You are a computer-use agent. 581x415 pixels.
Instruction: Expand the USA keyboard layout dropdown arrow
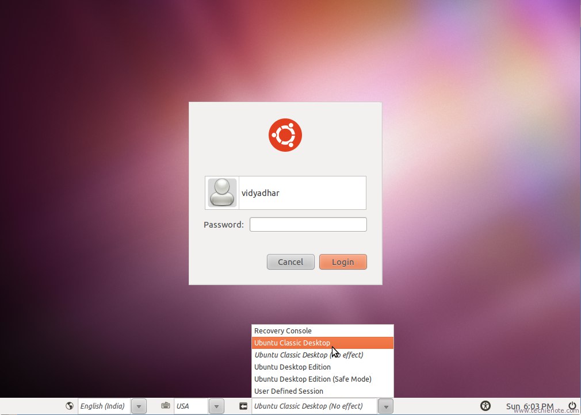216,406
